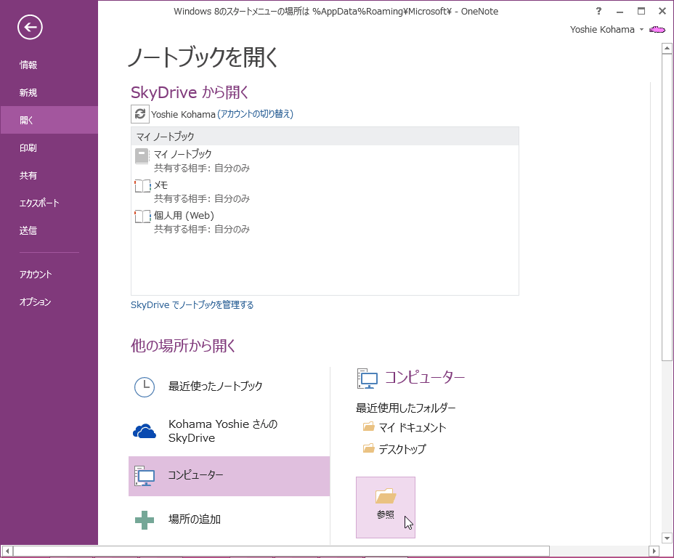Open the 情報 backstage tab
Screen dimensions: 674x558
(x=49, y=65)
